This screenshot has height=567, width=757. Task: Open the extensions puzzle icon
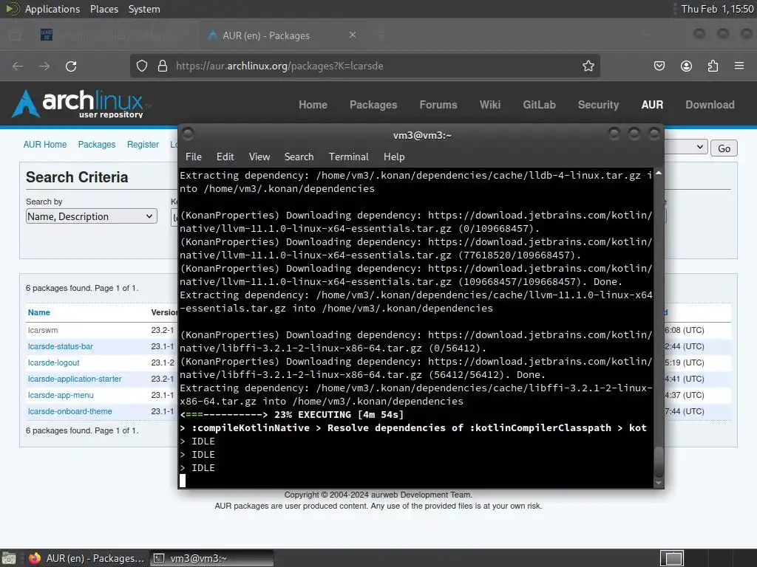713,66
